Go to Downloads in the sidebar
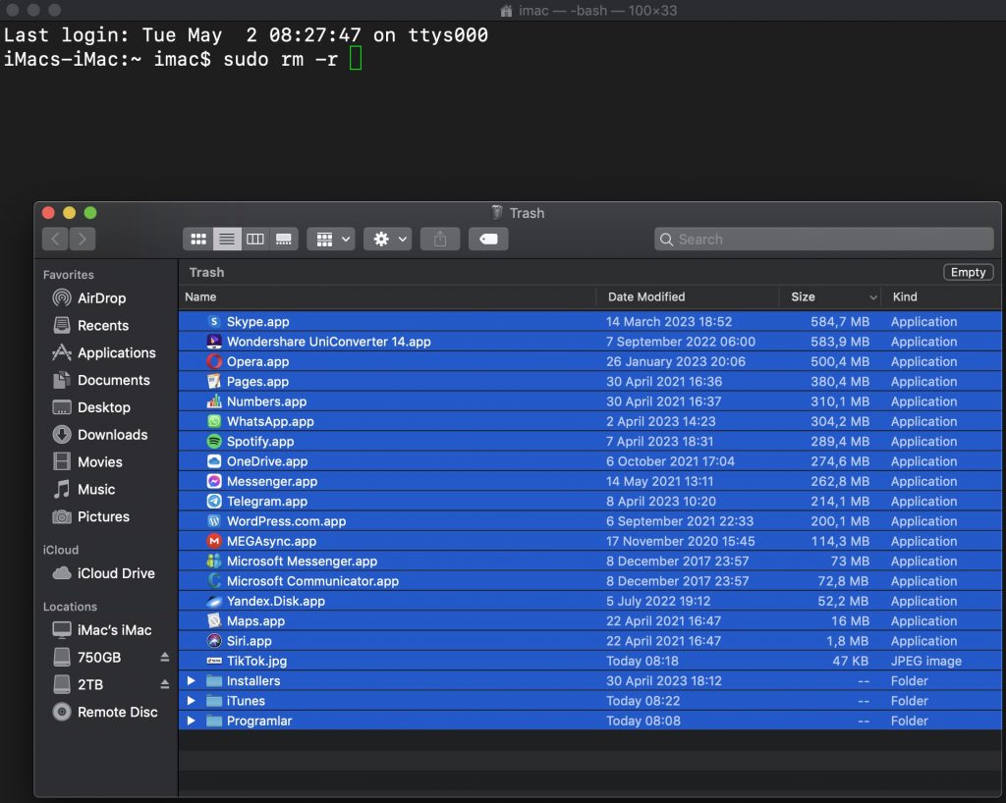Viewport: 1006px width, 803px height. point(112,435)
